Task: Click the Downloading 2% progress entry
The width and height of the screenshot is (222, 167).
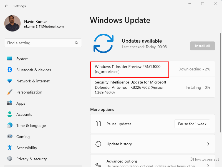Action: [x=194, y=69]
